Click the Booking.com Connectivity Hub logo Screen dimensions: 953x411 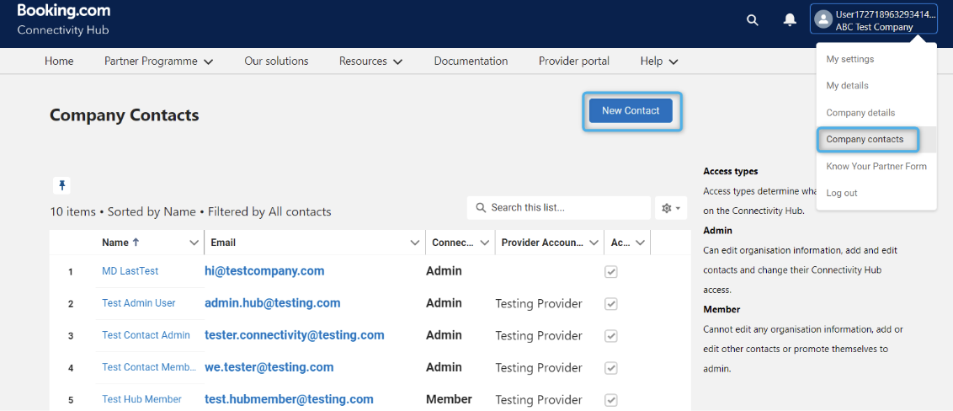pos(63,20)
